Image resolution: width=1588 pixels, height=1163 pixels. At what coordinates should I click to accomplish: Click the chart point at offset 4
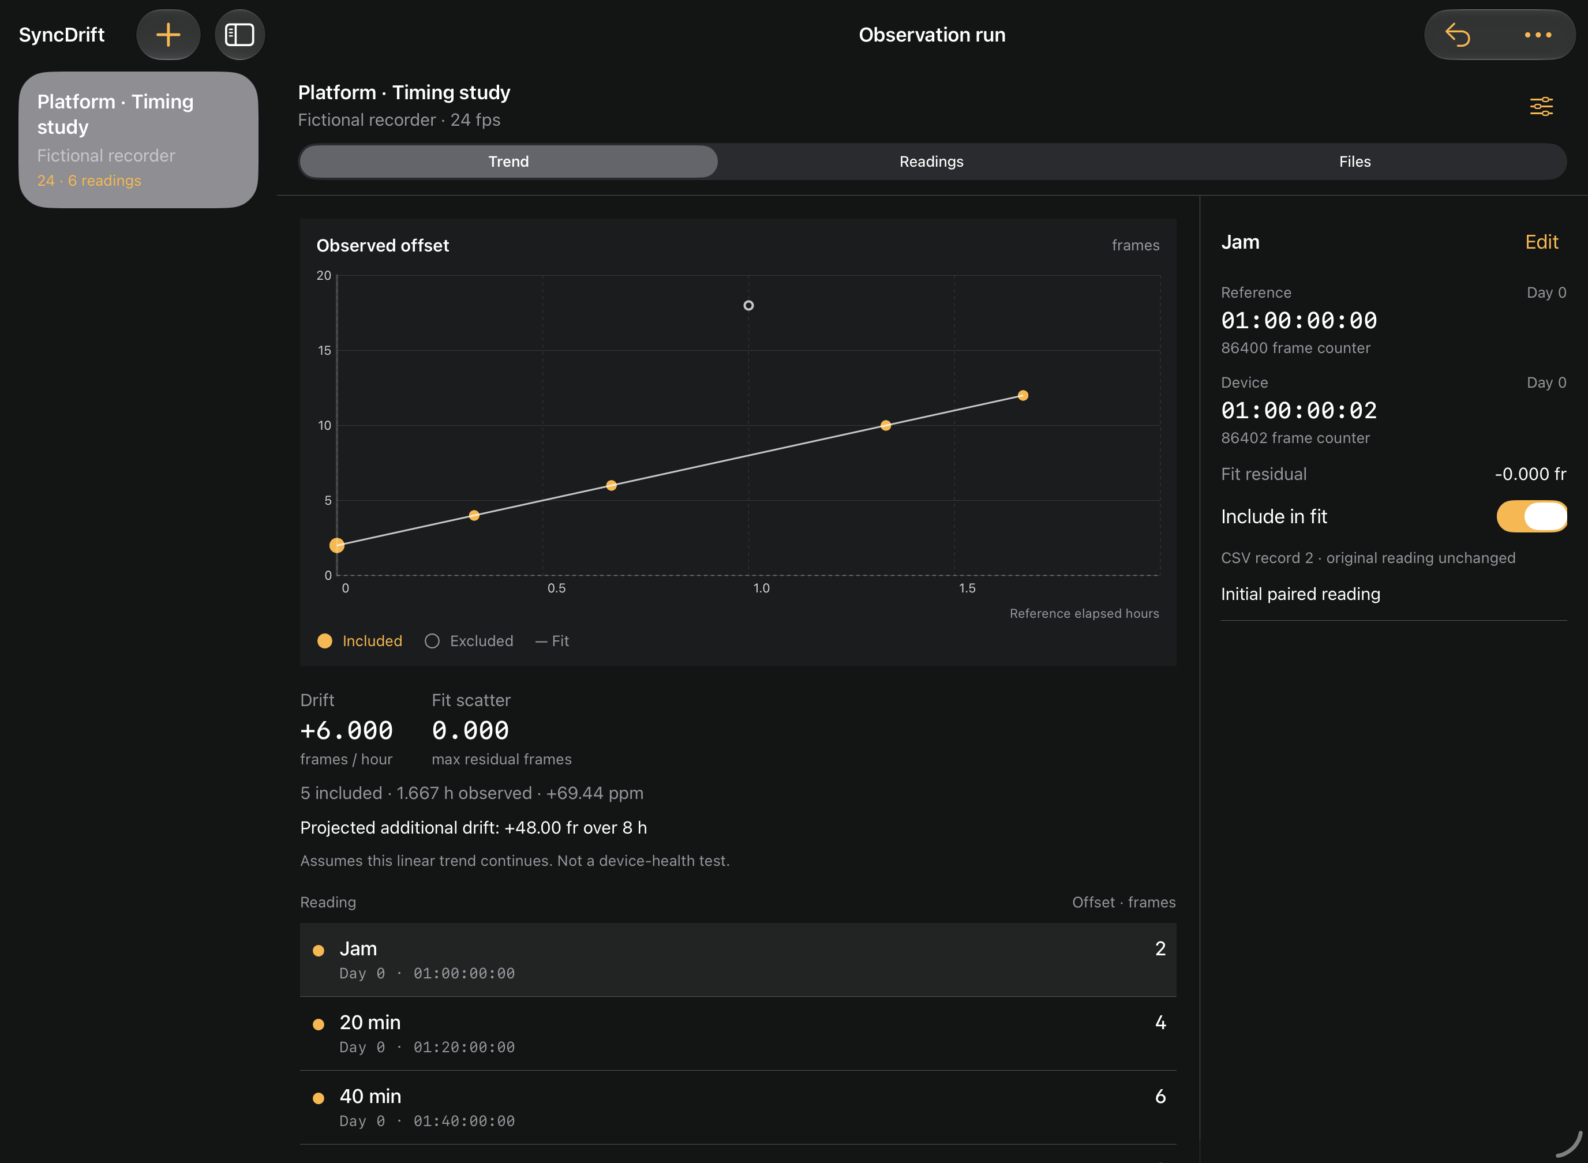[474, 515]
